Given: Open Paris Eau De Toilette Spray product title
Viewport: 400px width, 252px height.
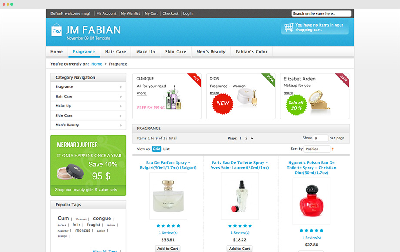Looking at the screenshot, I should point(240,165).
